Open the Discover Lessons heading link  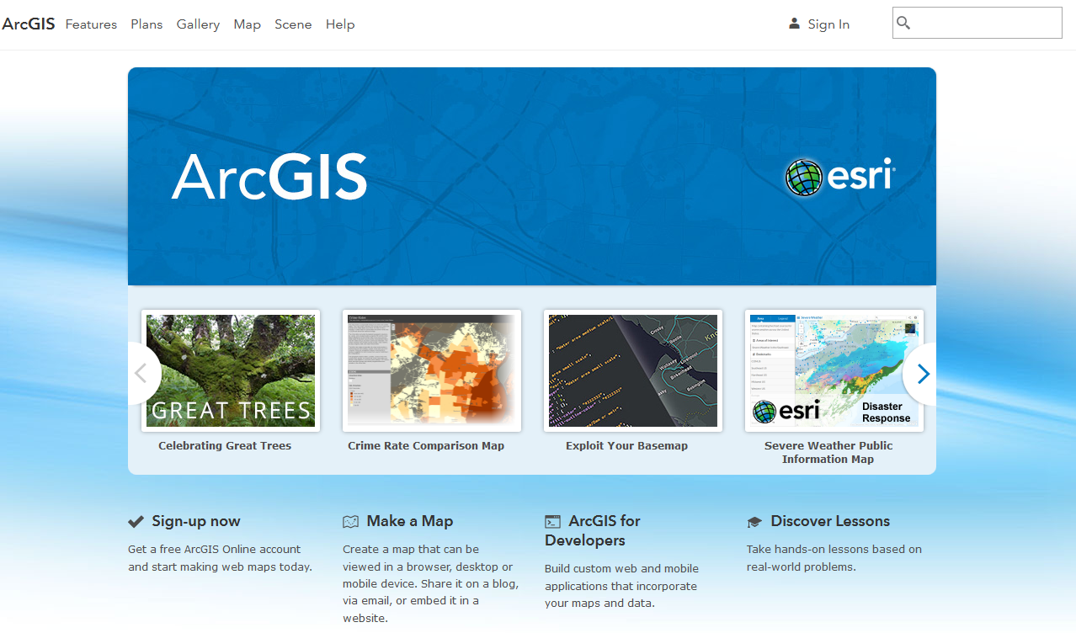[x=830, y=521]
